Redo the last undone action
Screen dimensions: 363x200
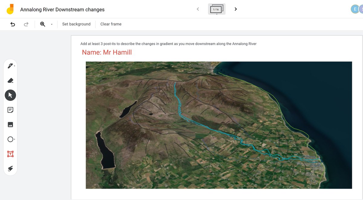[x=26, y=24]
